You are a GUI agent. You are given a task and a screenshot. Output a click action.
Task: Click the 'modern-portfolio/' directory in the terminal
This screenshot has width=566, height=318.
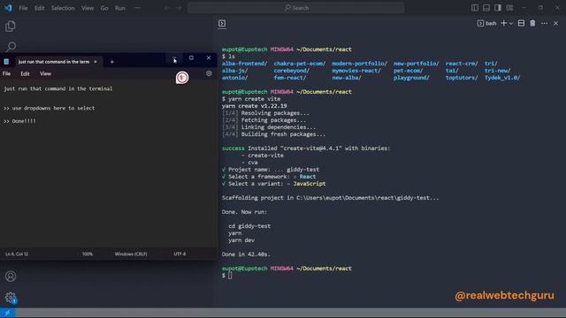pos(359,64)
